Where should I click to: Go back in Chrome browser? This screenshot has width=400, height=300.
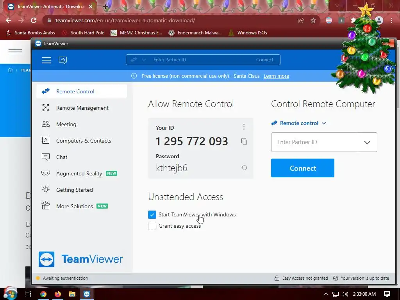(x=9, y=20)
